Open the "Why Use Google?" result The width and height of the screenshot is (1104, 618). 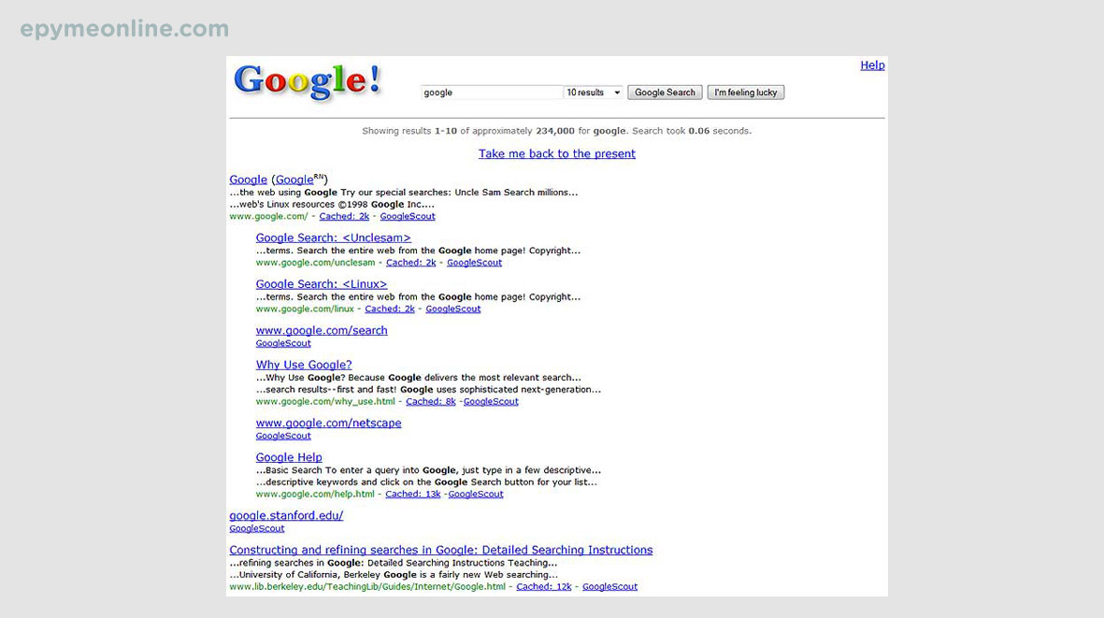(x=303, y=365)
